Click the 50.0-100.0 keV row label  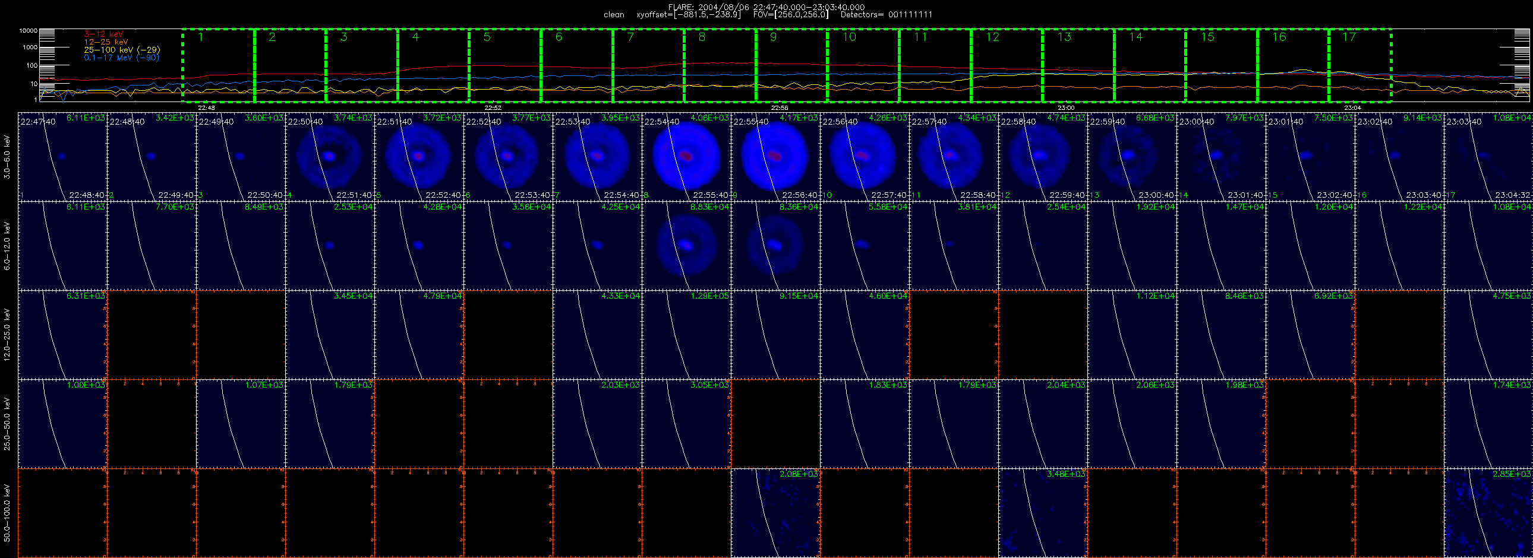(x=7, y=513)
